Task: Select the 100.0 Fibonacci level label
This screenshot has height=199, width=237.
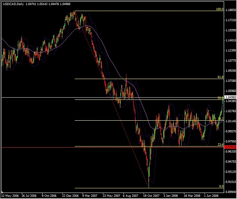Action: [x=220, y=9]
